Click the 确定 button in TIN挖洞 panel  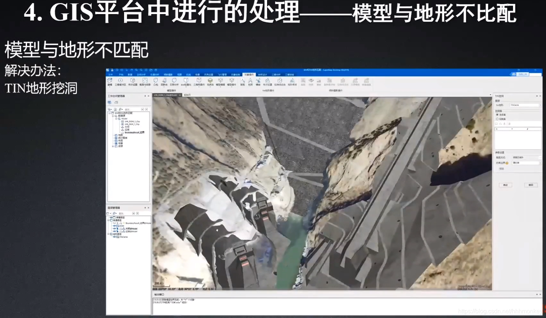click(x=506, y=185)
